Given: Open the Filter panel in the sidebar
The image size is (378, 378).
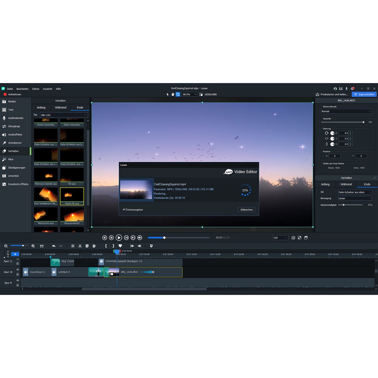Looking at the screenshot, I should [x=16, y=159].
